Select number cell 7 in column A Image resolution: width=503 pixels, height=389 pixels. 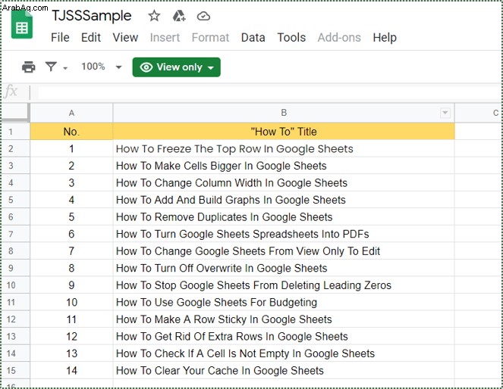pyautogui.click(x=71, y=251)
